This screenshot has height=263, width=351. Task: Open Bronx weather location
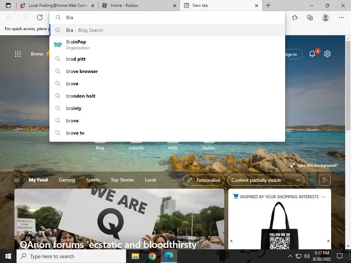37,54
